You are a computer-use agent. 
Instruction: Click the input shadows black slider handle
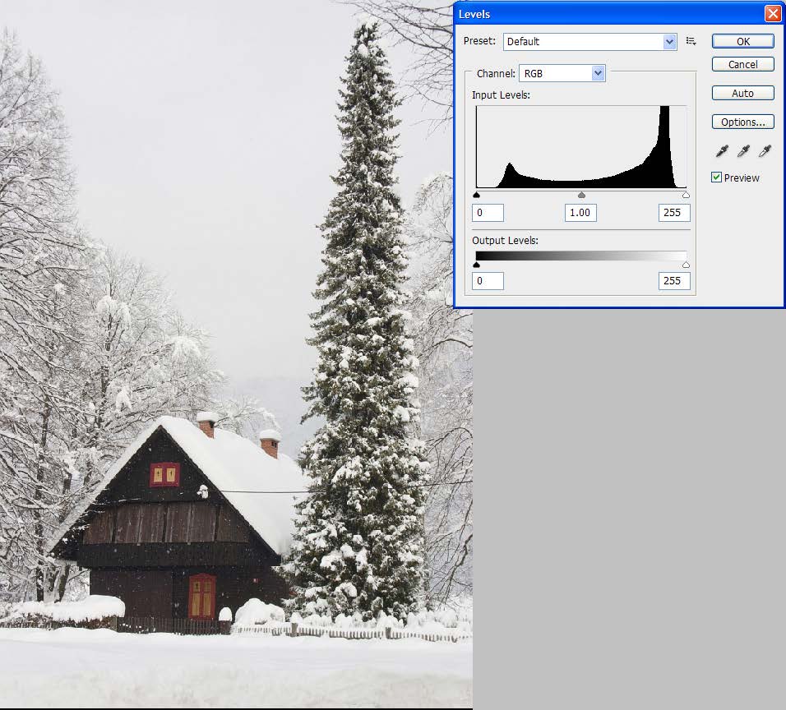point(477,196)
